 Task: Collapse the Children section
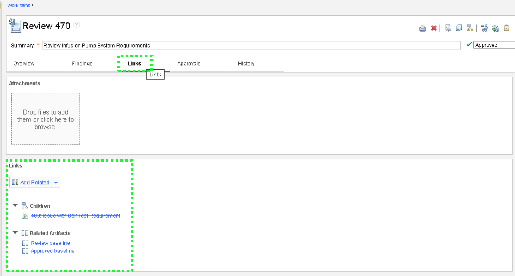click(x=15, y=205)
